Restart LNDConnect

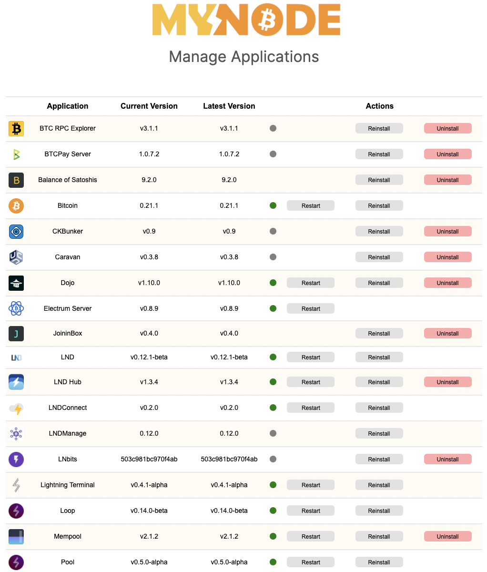(x=311, y=408)
